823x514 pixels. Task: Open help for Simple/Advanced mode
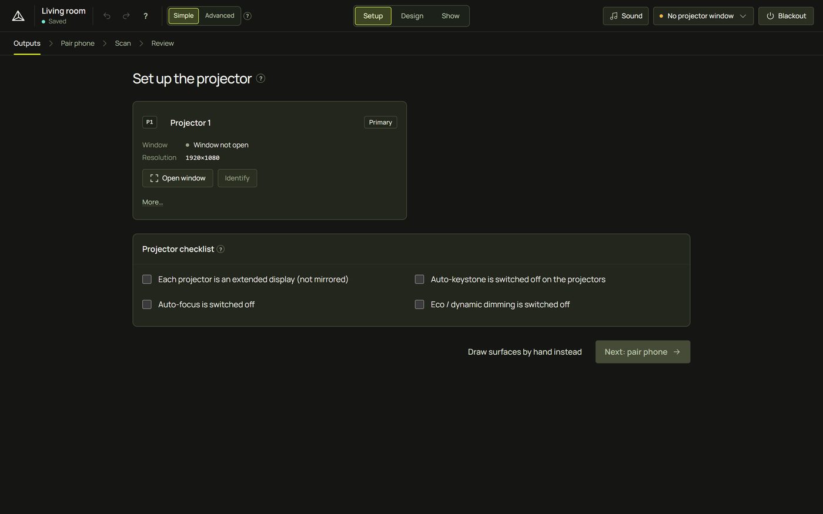247,16
